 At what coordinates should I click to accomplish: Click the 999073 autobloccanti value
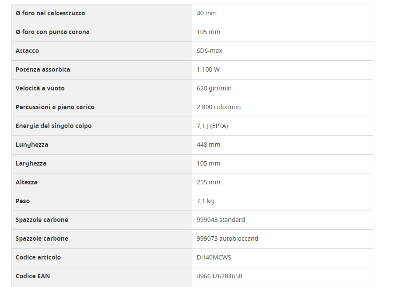pyautogui.click(x=228, y=239)
